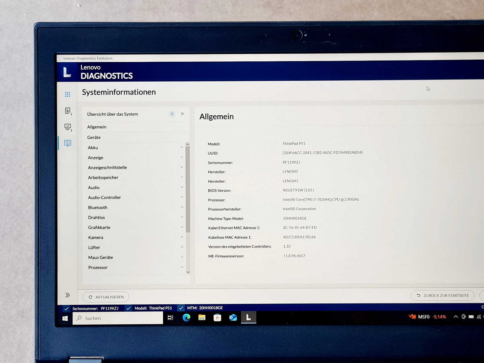Select Lenovo Diagnostics taskbar icon

point(249,317)
